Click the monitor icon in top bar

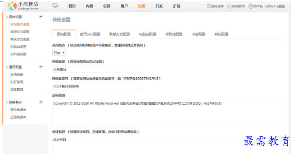(x=55, y=6)
